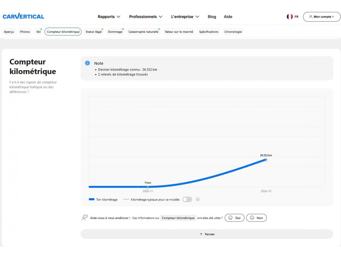341x256 pixels.
Task: Open the Professionnels dropdown menu
Action: click(146, 17)
